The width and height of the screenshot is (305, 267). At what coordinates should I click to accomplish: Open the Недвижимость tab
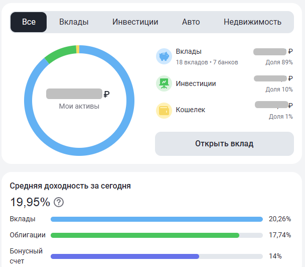point(252,22)
